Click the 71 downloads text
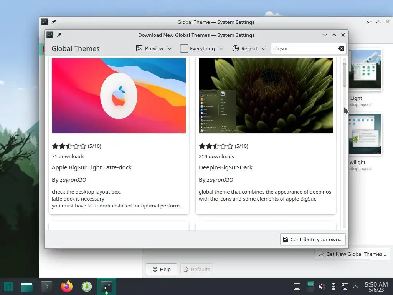393x295 pixels. [x=68, y=156]
